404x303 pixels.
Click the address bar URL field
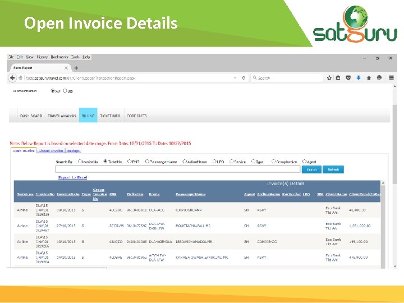(x=129, y=78)
